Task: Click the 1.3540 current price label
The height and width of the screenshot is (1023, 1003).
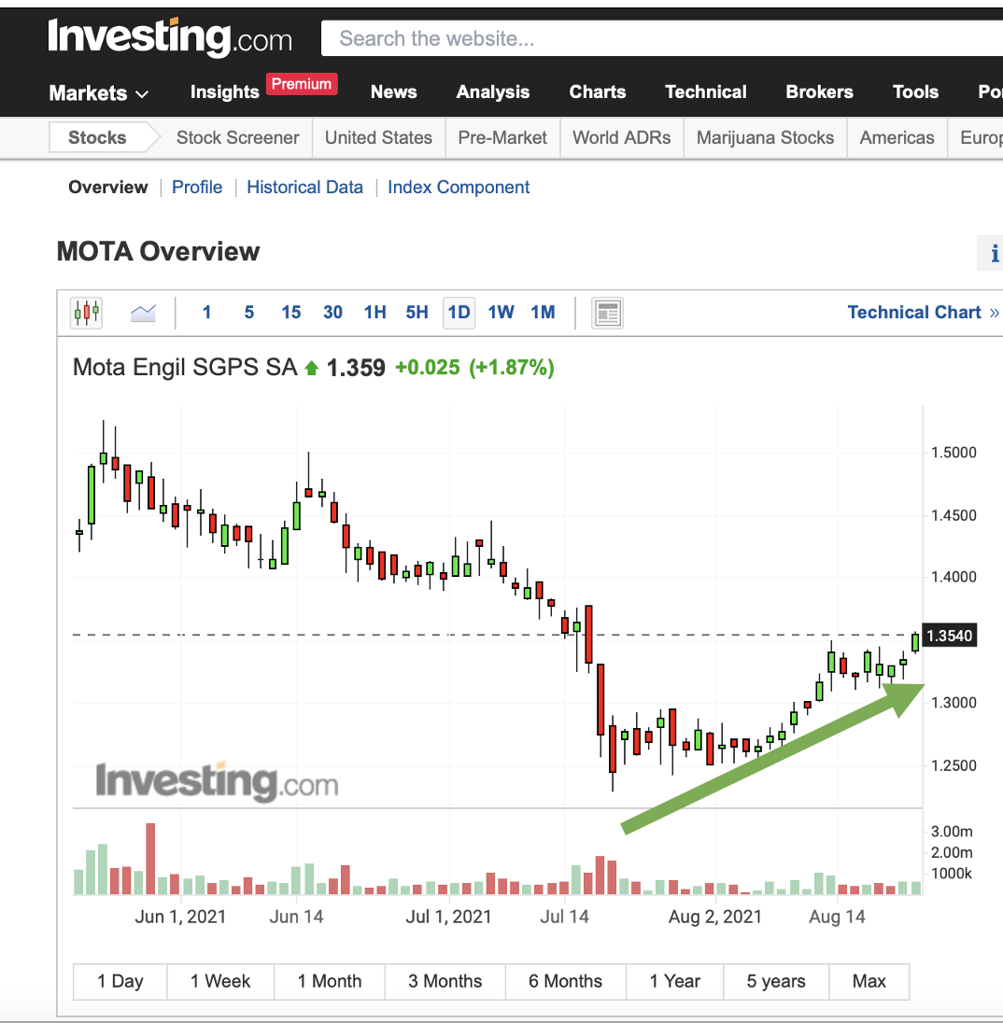Action: point(950,636)
